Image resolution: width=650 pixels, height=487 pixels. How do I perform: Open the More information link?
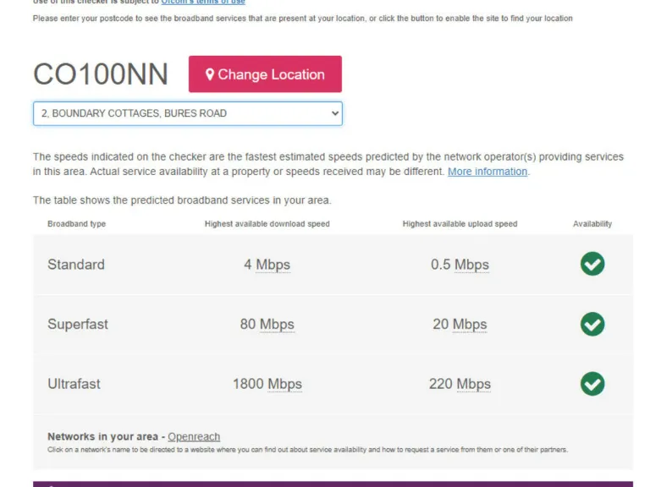[x=487, y=172]
